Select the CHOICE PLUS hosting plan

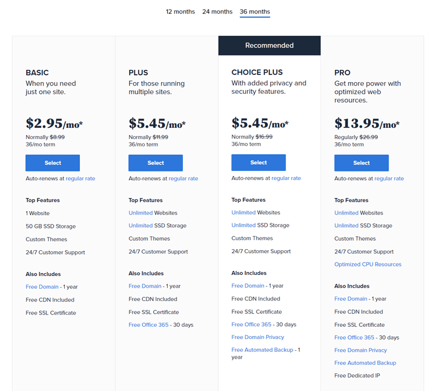pos(259,163)
